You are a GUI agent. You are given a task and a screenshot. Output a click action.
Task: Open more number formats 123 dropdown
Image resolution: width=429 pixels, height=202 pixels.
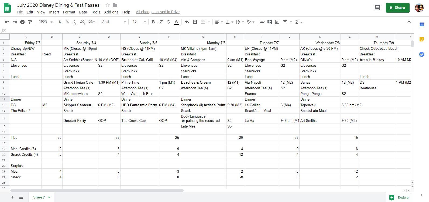point(91,22)
